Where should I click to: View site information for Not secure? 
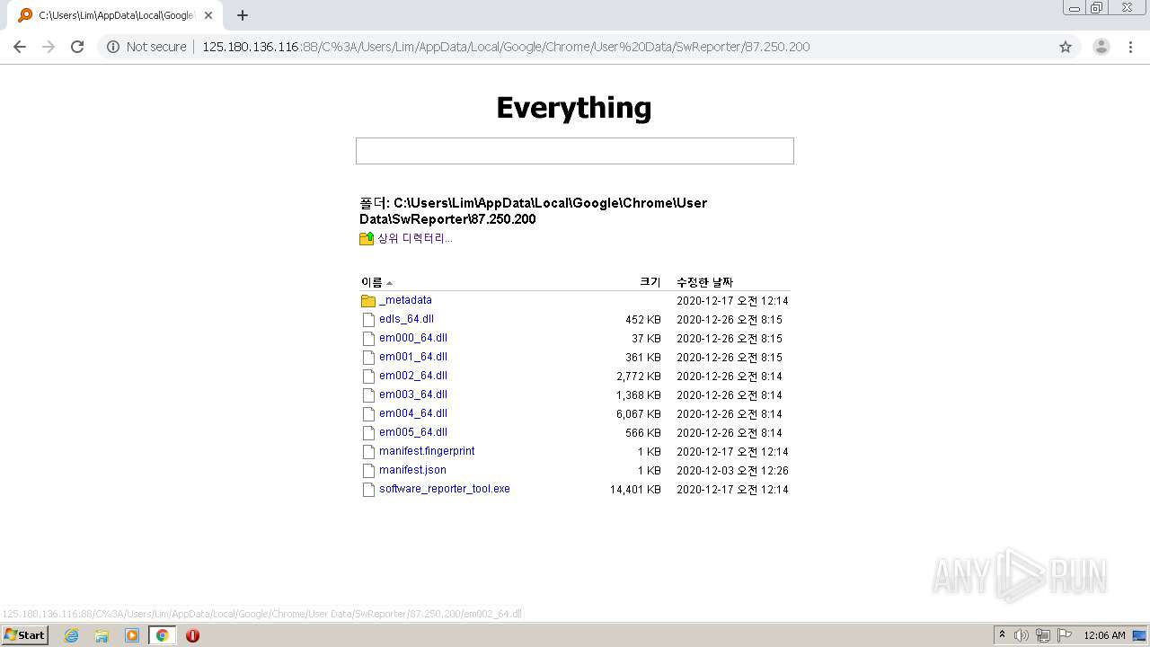tap(146, 47)
